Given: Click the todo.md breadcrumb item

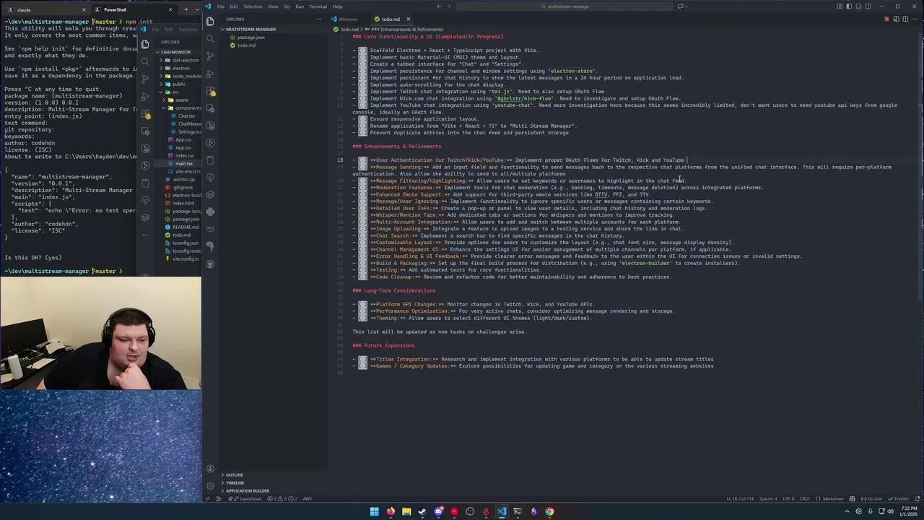Looking at the screenshot, I should point(349,30).
